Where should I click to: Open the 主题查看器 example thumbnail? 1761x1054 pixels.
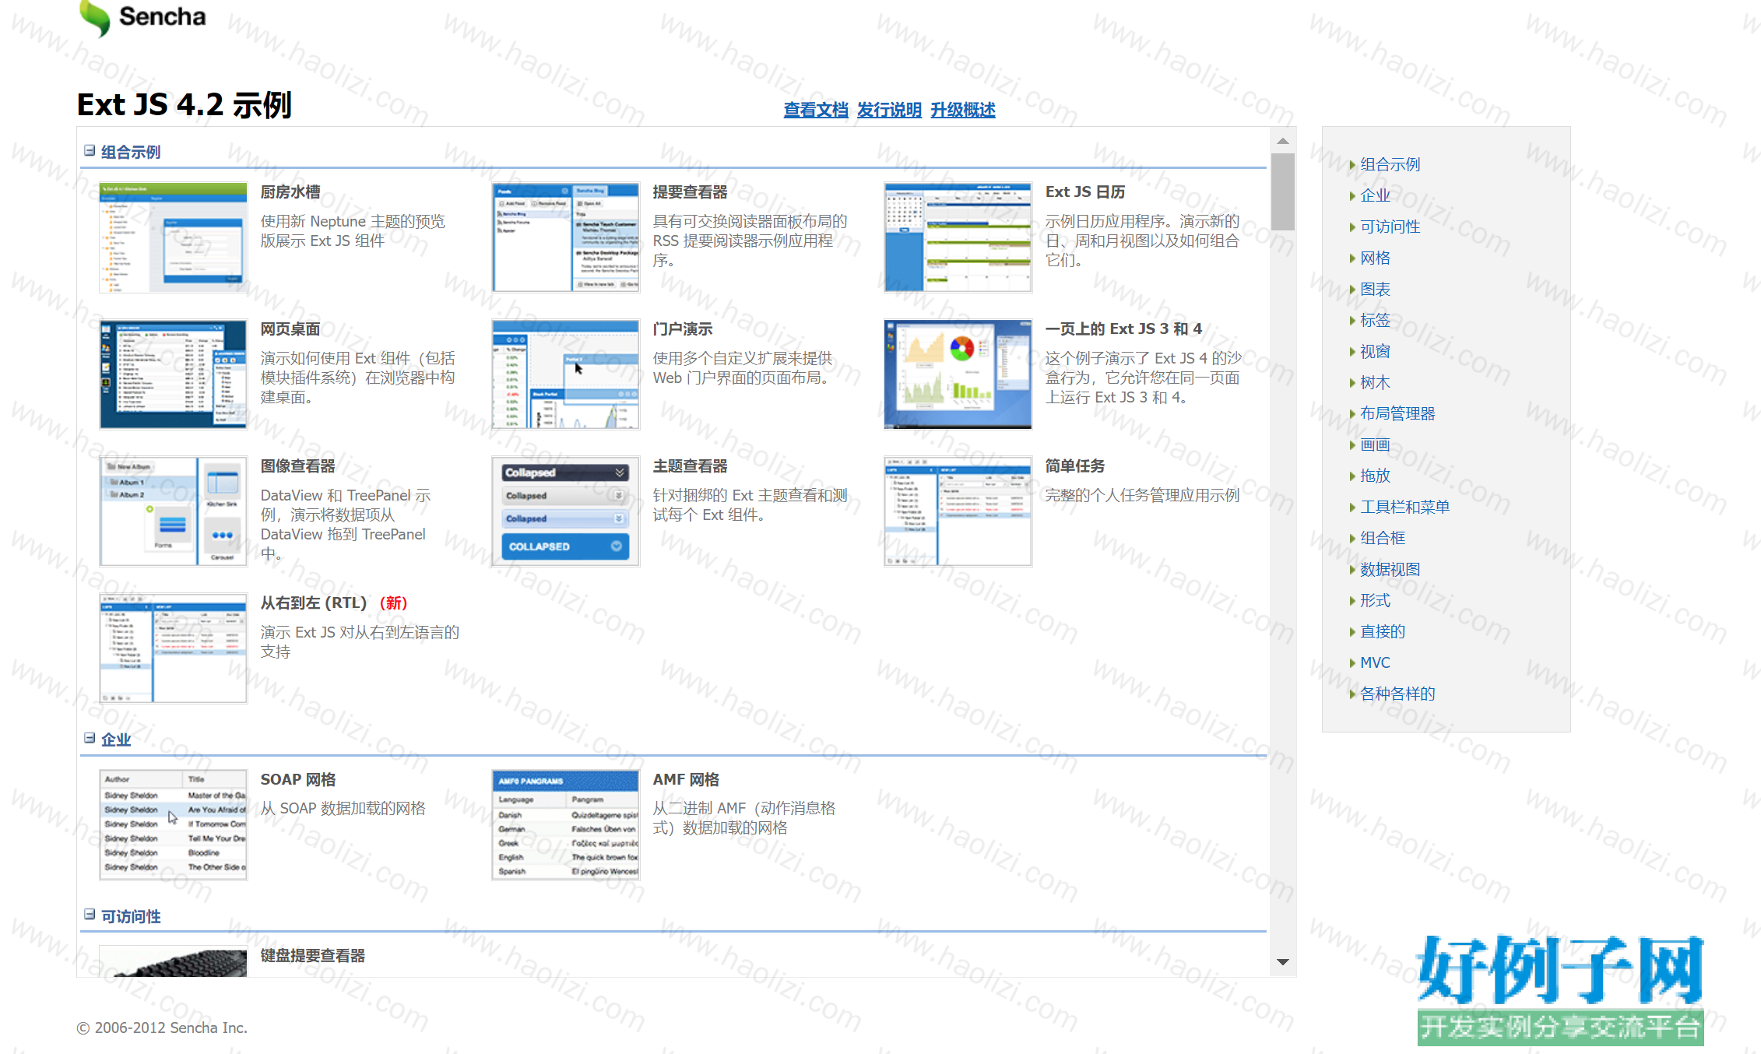click(x=565, y=511)
